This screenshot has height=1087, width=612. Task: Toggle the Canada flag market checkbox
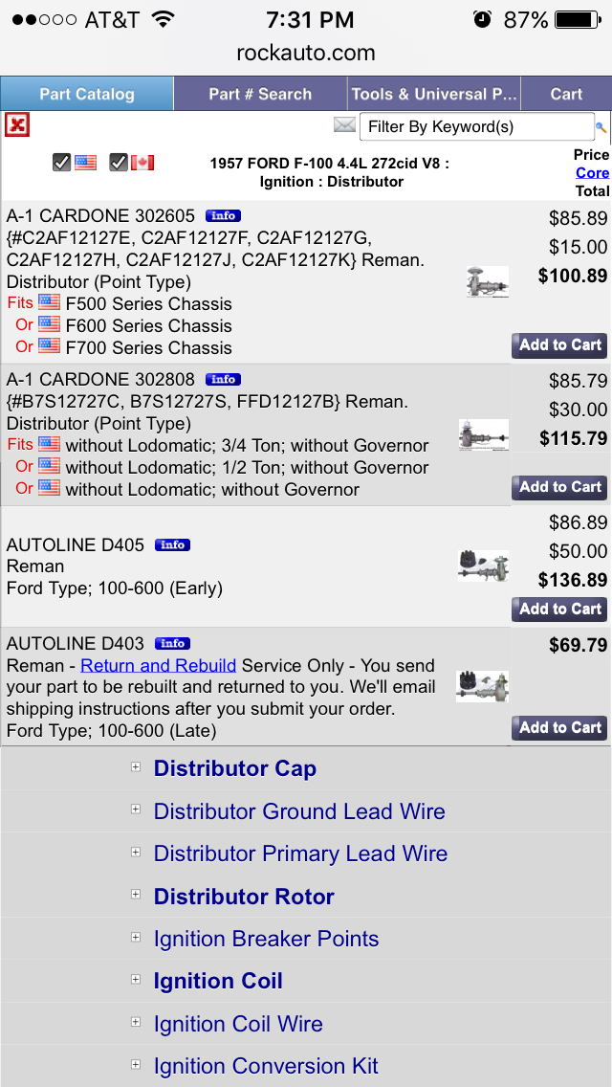click(119, 163)
